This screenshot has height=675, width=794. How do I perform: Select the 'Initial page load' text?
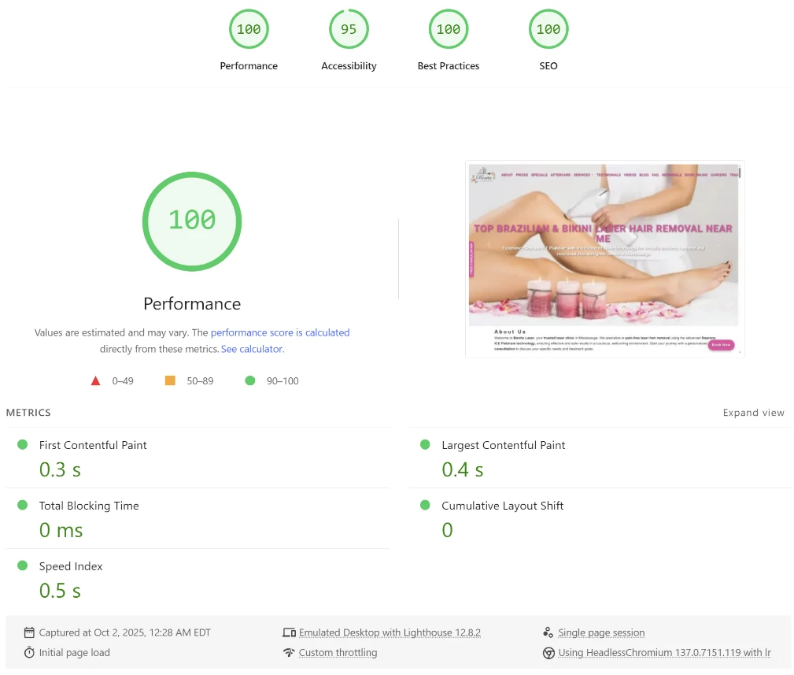pyautogui.click(x=75, y=653)
